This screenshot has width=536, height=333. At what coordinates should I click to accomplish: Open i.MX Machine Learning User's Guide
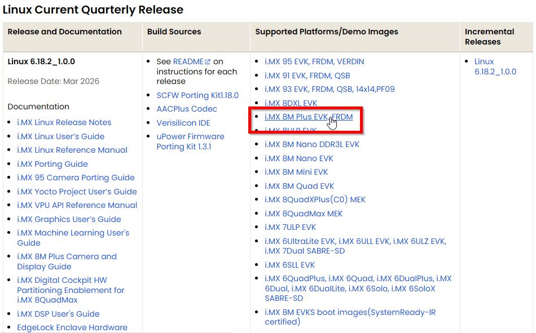(73, 238)
